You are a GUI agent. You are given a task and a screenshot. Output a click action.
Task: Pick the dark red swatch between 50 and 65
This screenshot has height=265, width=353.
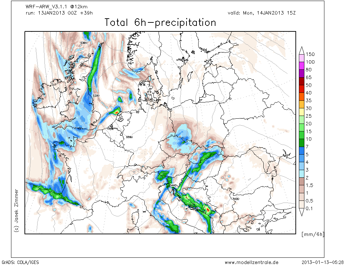302,81
